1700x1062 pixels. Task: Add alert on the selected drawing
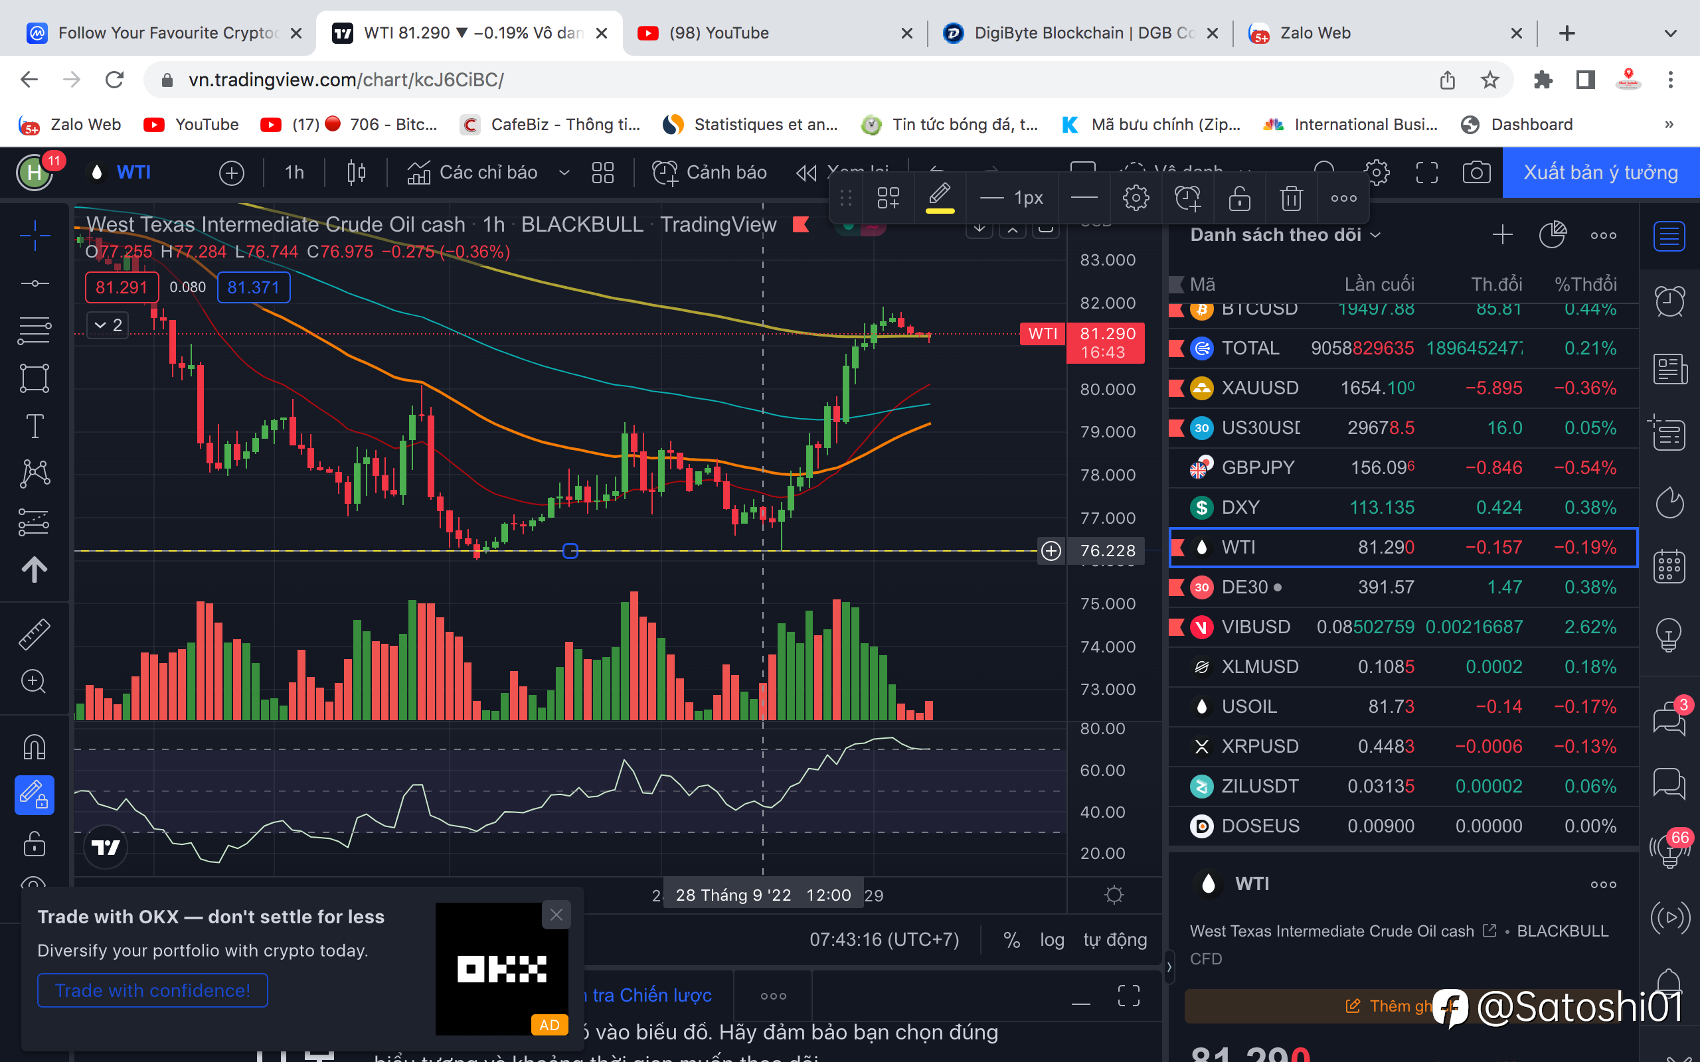tap(1188, 198)
